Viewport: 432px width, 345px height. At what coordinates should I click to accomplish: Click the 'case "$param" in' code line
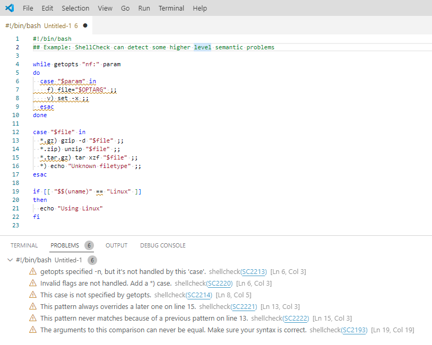68,82
